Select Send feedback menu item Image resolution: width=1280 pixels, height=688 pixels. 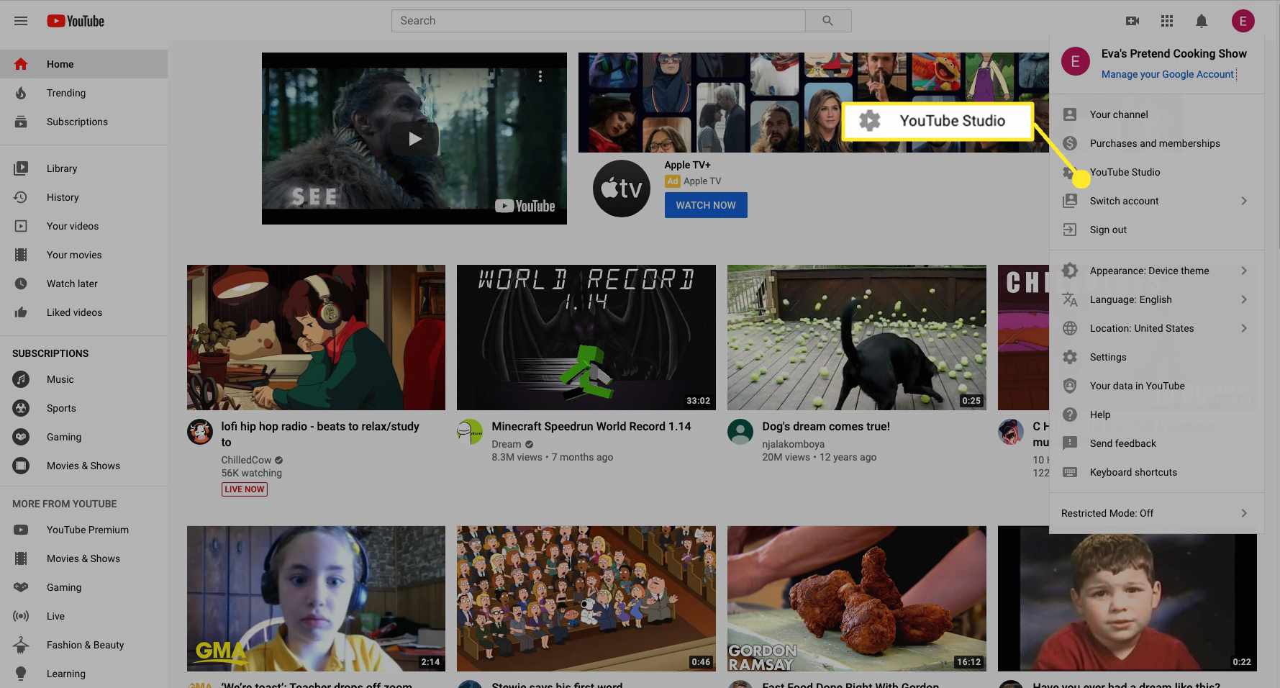[x=1156, y=443]
